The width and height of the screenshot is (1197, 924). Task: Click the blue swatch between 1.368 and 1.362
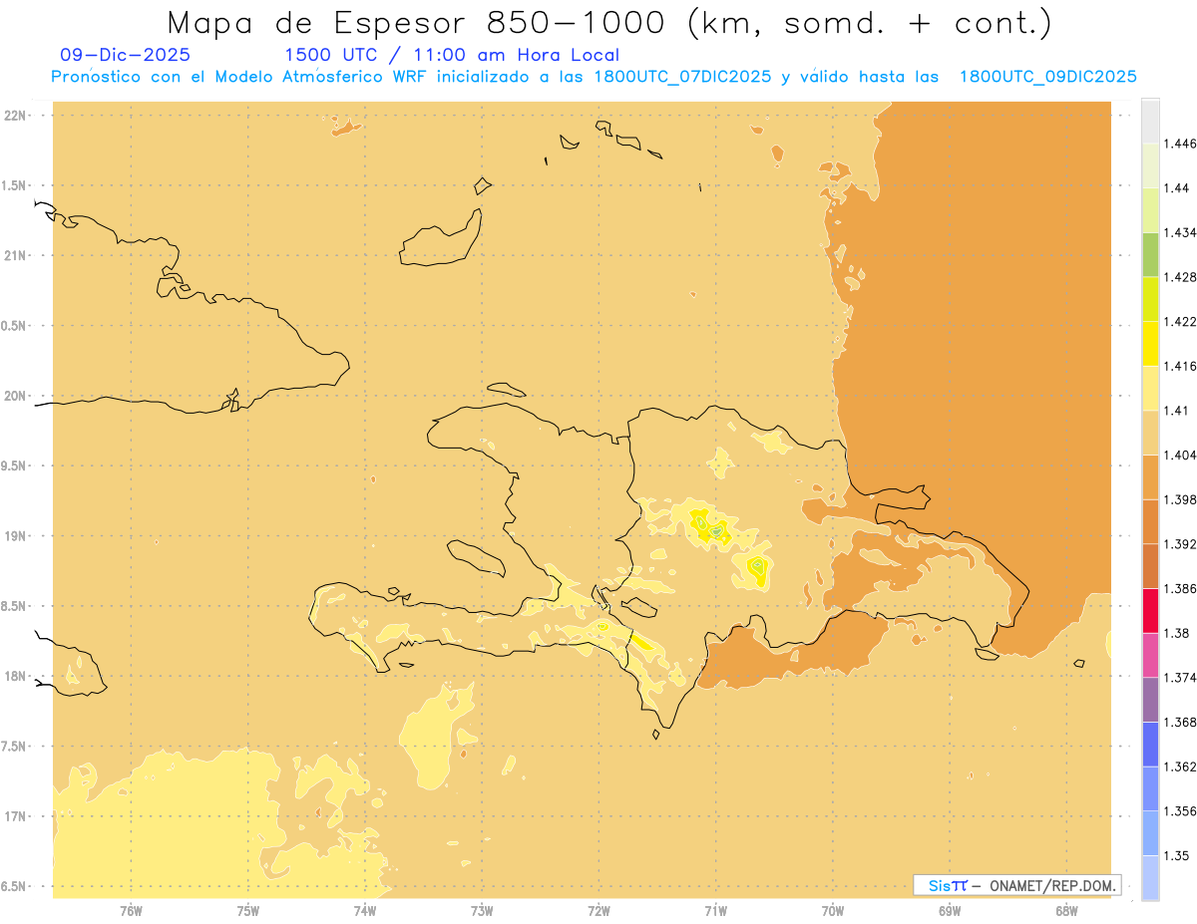(x=1150, y=744)
